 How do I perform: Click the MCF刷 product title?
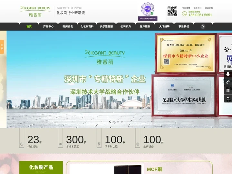pos(154,169)
